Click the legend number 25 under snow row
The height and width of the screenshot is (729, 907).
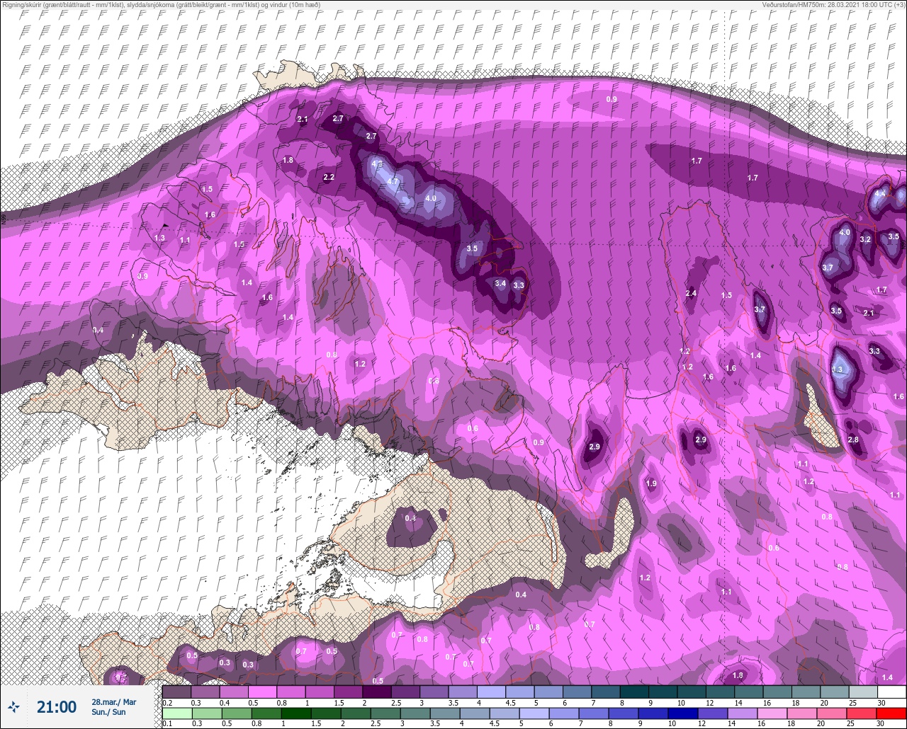tap(853, 703)
